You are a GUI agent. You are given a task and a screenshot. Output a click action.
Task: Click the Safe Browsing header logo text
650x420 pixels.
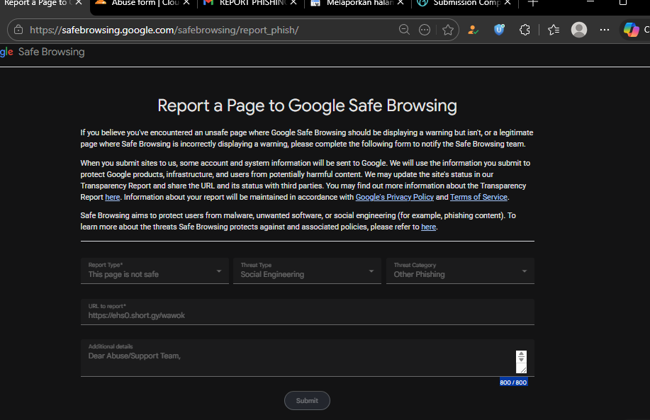click(52, 52)
